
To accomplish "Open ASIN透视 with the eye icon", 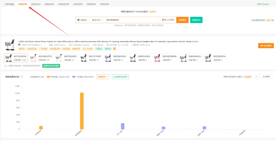I will coord(266,45).
